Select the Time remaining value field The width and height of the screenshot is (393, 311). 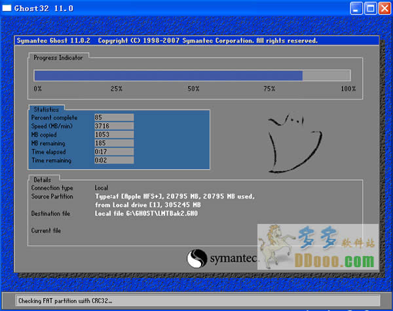(113, 160)
